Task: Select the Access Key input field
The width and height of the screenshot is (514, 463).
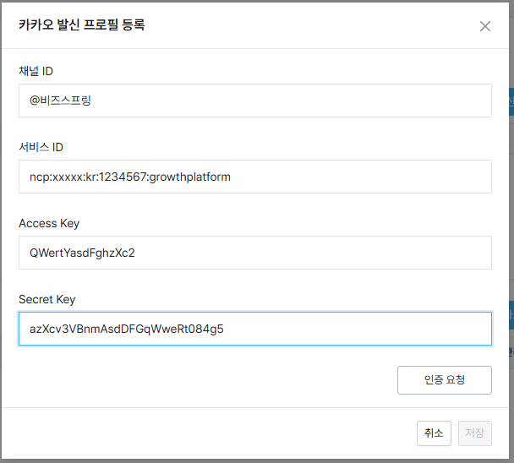Action: coord(338,253)
